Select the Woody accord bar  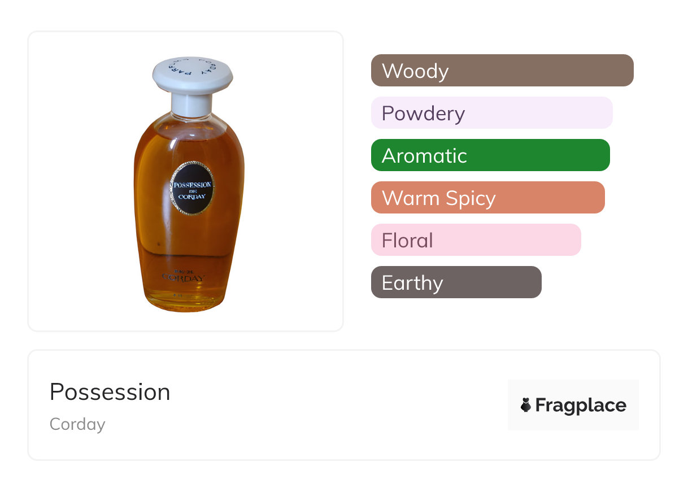click(502, 71)
